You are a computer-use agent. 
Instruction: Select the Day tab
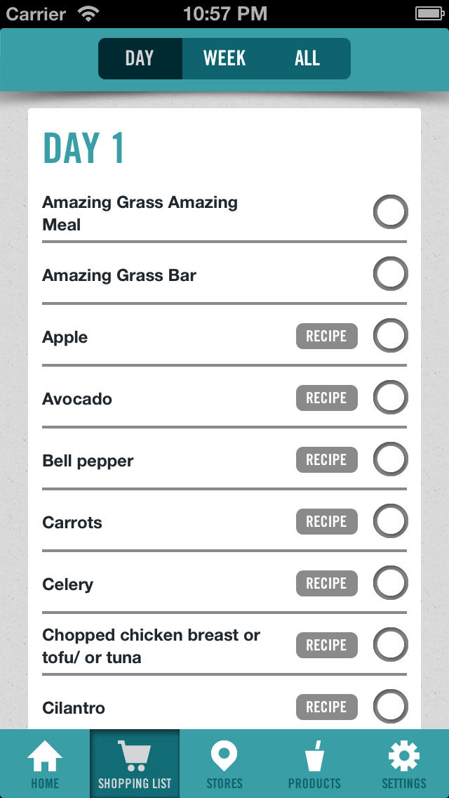[x=140, y=58]
